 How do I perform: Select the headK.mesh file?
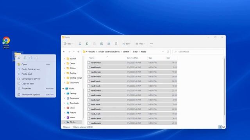point(132,109)
